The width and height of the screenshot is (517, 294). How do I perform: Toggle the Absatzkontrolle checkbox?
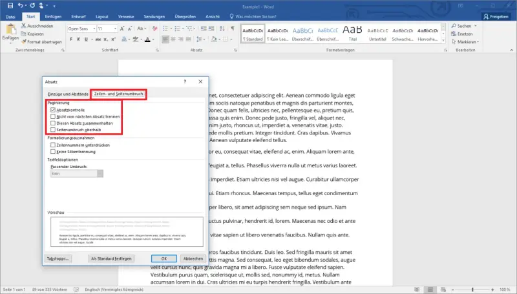[x=53, y=110]
